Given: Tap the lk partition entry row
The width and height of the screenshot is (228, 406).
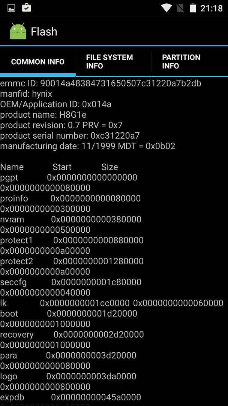Looking at the screenshot, I should [x=111, y=303].
